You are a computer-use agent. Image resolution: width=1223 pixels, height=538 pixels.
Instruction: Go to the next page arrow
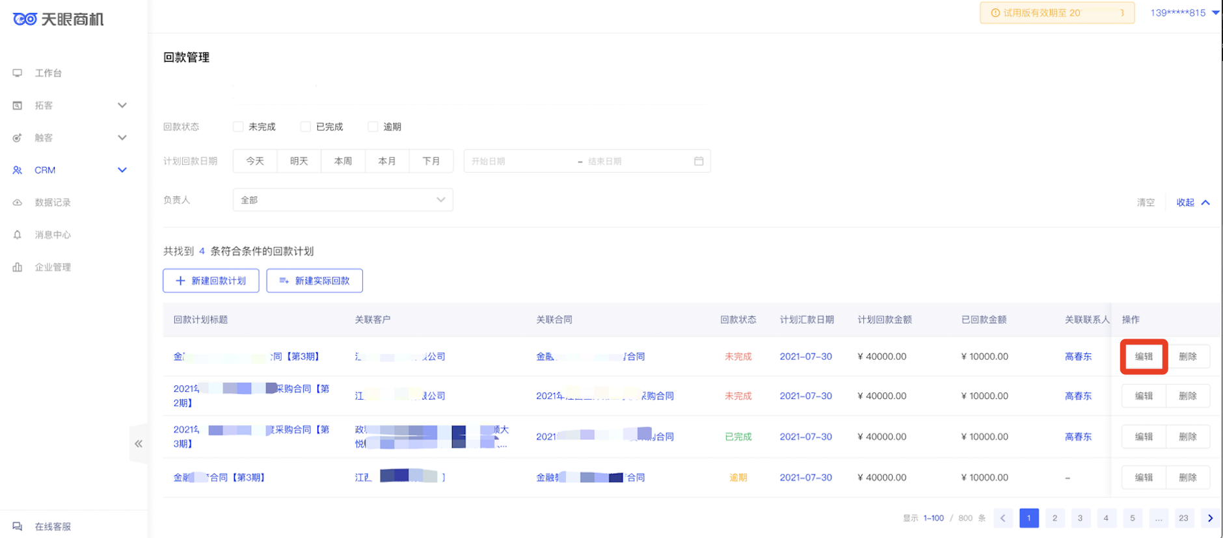[x=1210, y=518]
